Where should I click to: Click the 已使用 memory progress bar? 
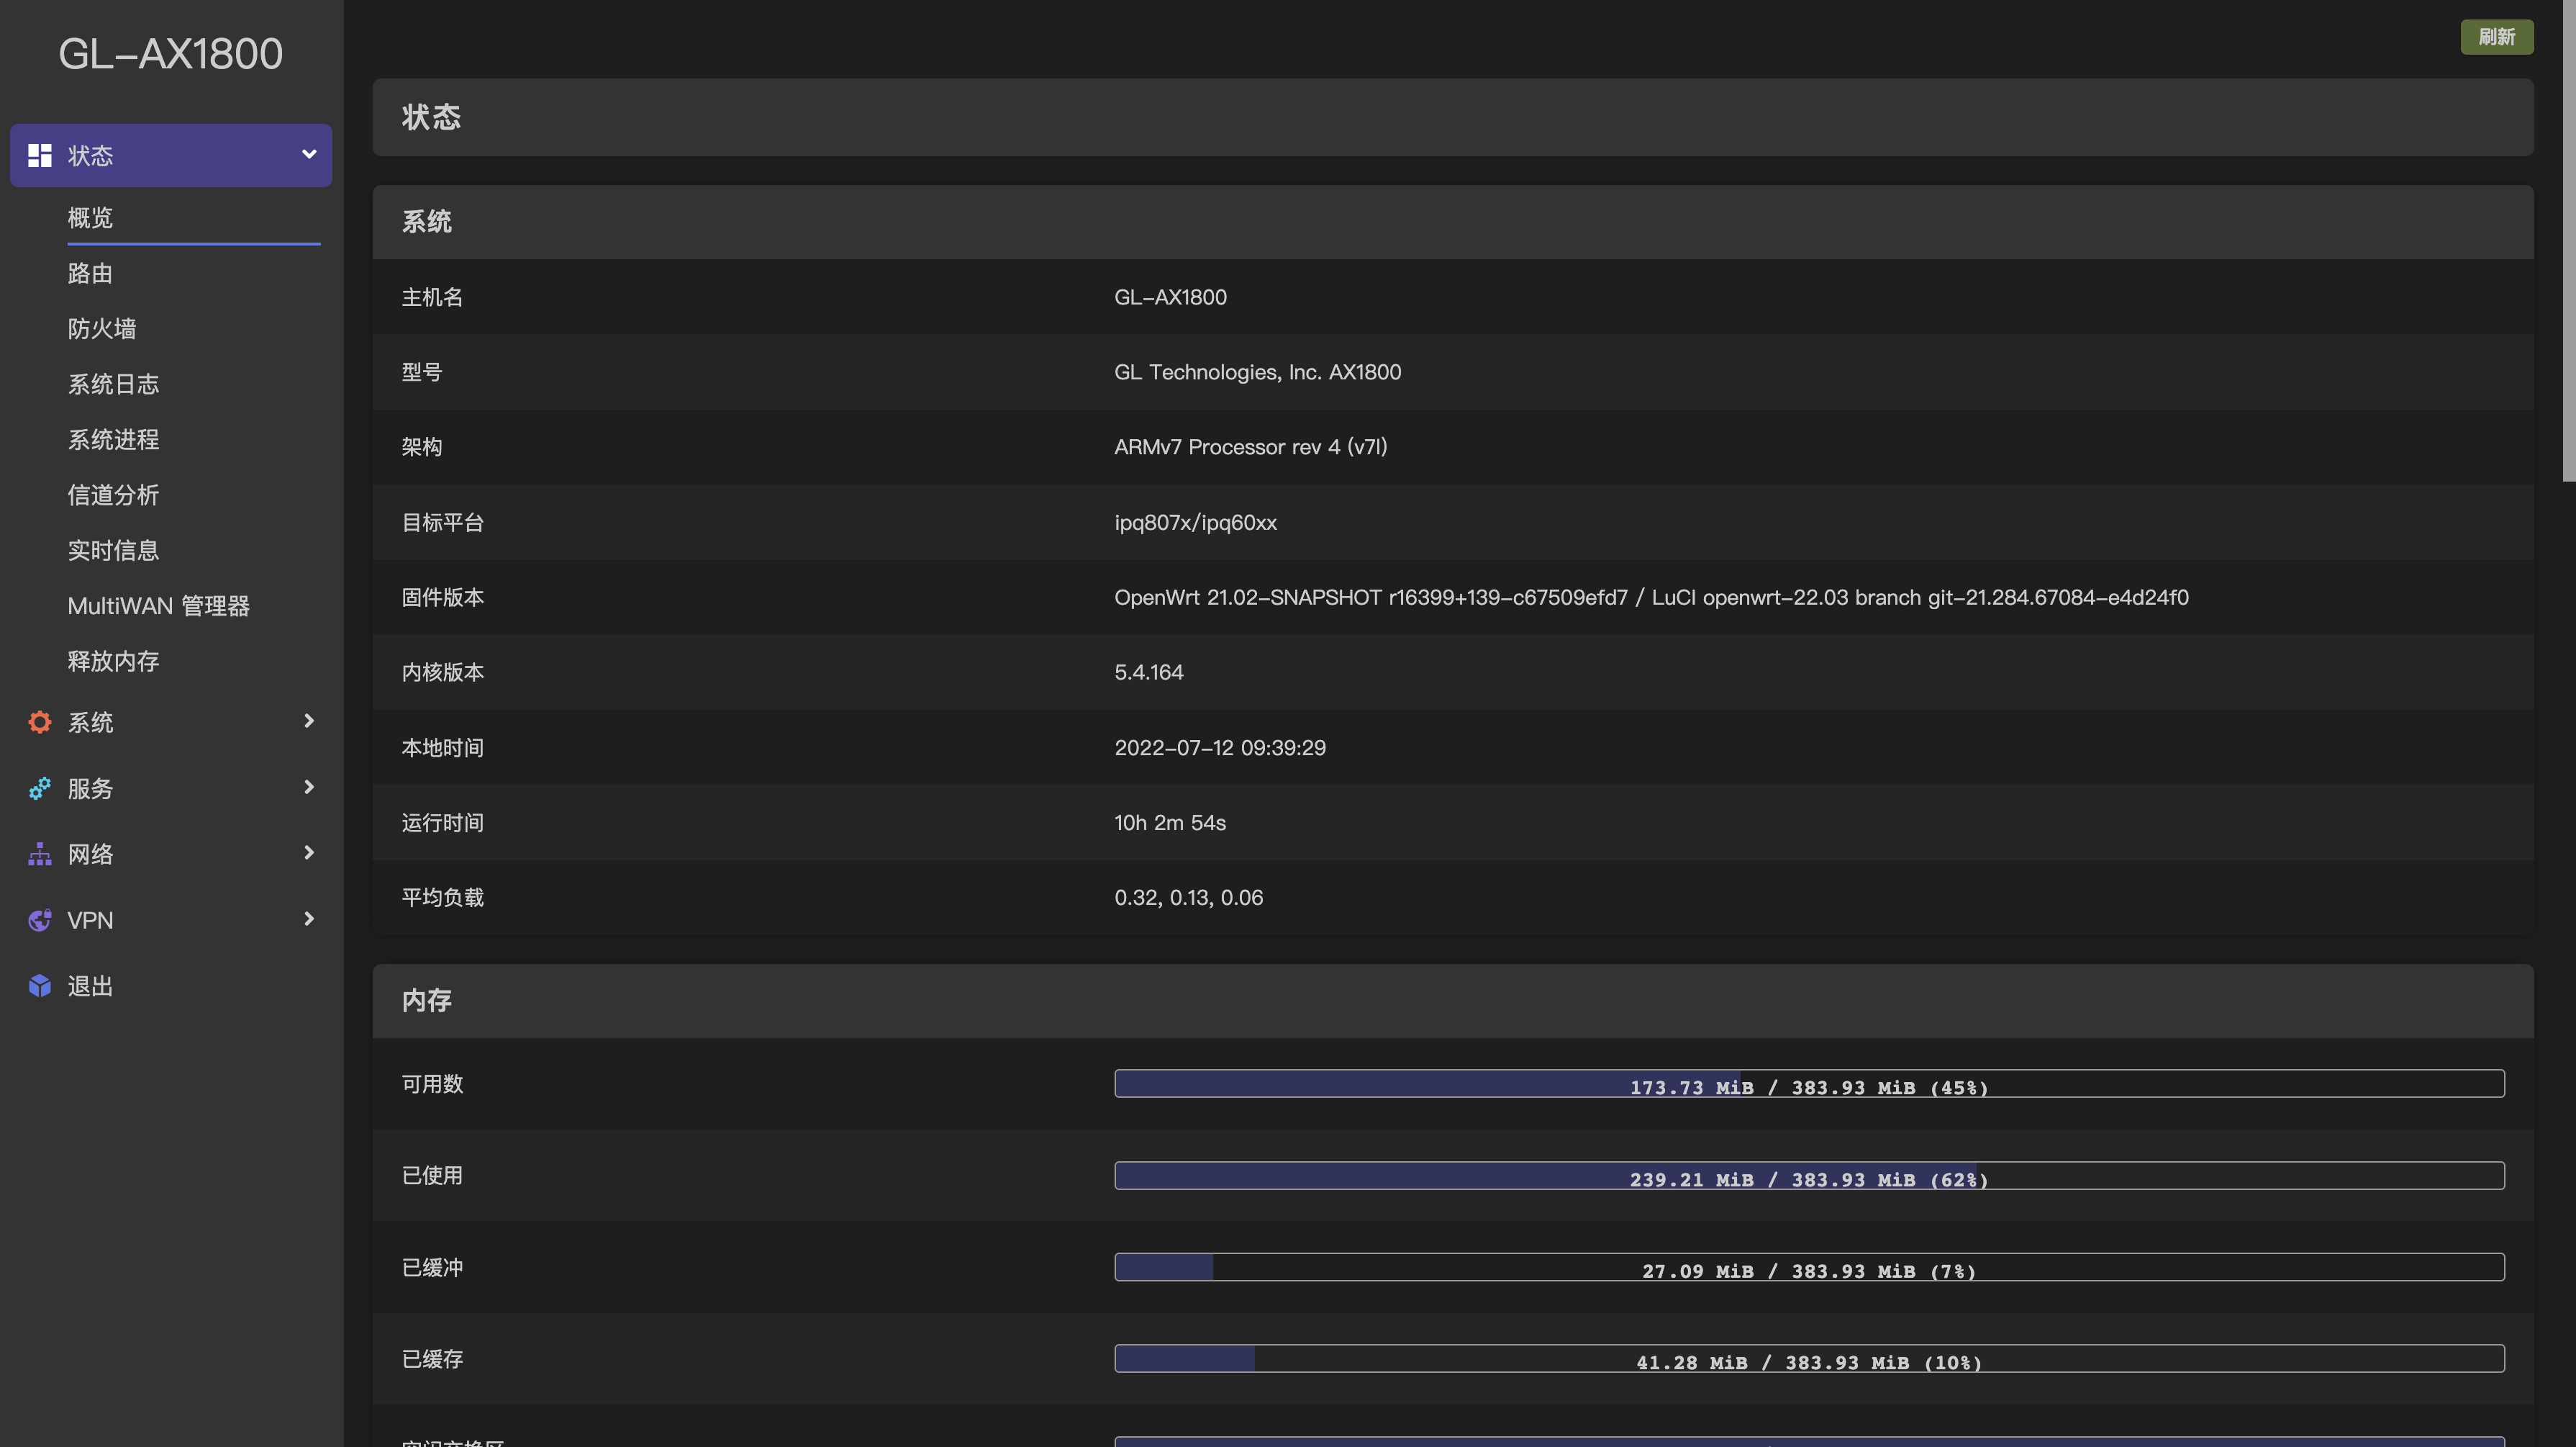[x=1808, y=1176]
